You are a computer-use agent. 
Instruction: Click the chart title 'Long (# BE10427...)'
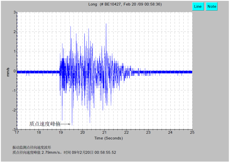point(125,4)
